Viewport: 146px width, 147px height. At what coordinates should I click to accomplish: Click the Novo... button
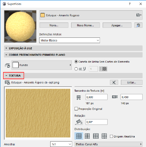pos(54,25)
